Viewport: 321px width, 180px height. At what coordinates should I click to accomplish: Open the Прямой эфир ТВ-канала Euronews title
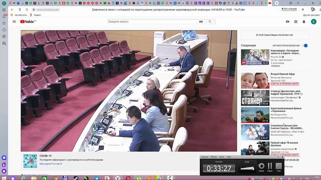click(x=284, y=144)
